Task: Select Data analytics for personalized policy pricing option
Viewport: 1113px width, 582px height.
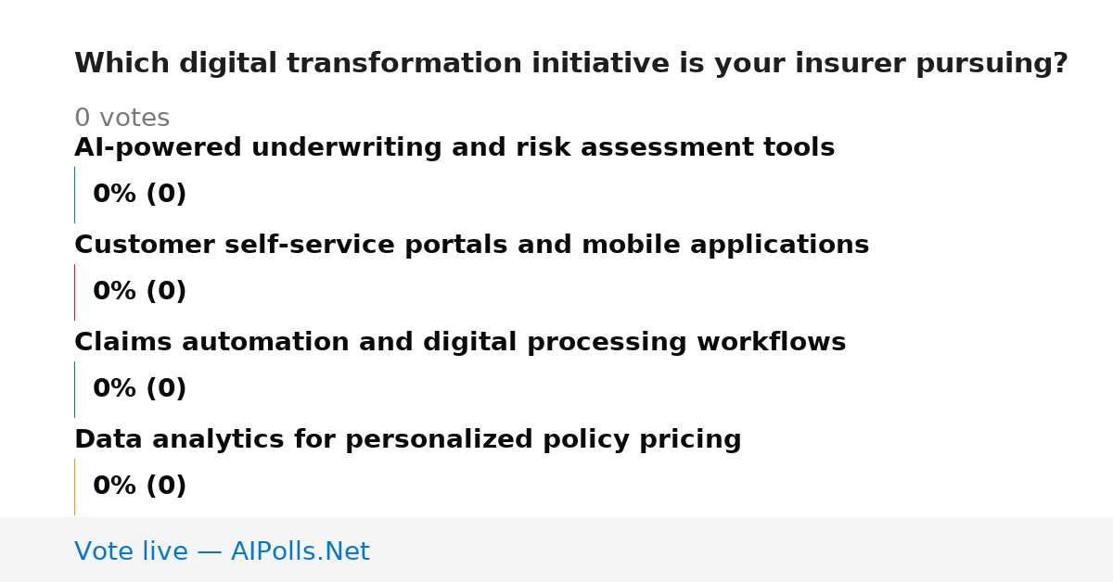Action: [408, 440]
